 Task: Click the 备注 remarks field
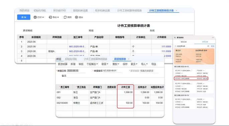(115, 76)
